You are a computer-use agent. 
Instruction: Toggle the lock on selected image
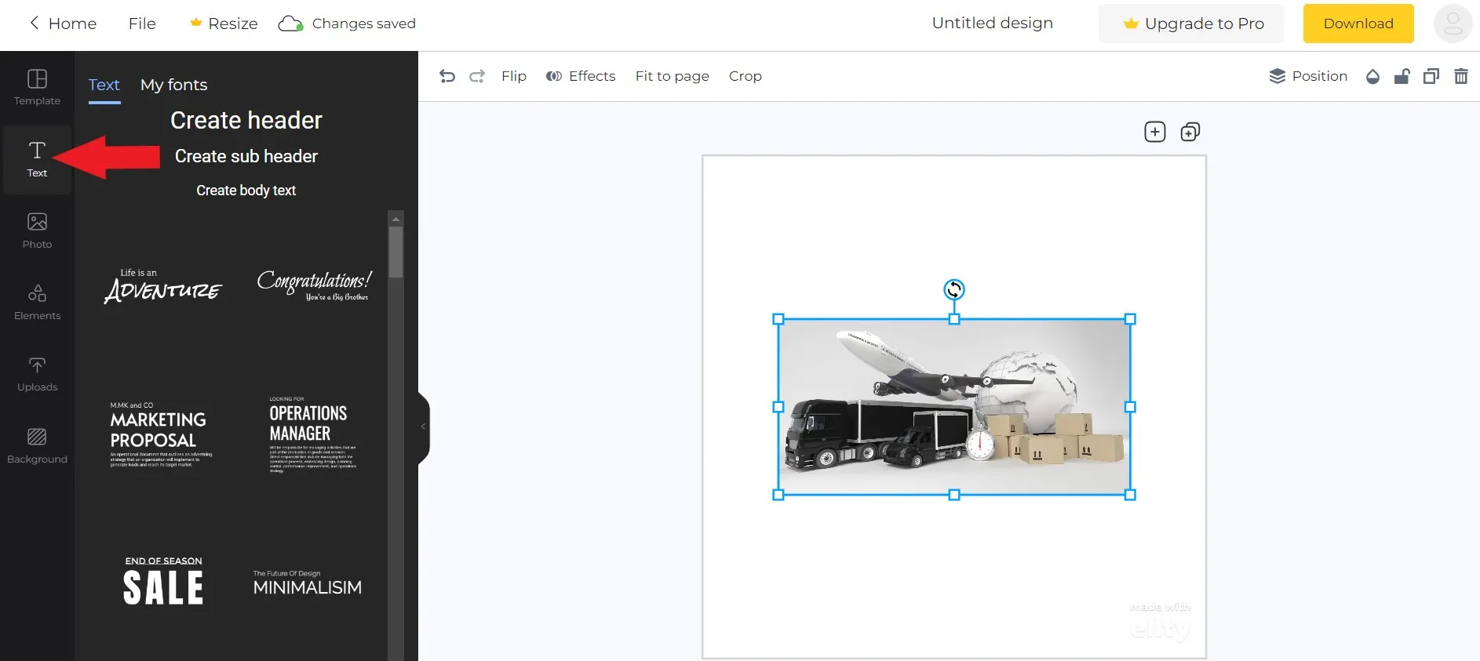1402,76
